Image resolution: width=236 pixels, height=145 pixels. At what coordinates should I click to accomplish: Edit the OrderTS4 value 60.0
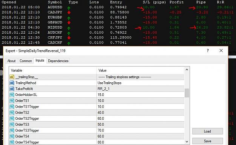point(101,136)
